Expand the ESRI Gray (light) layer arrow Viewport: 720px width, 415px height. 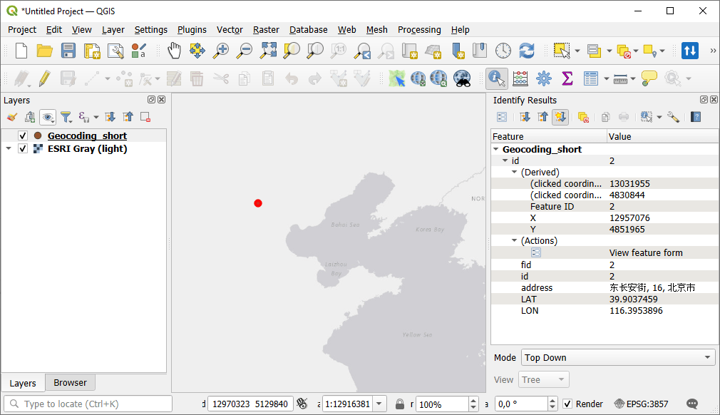9,148
